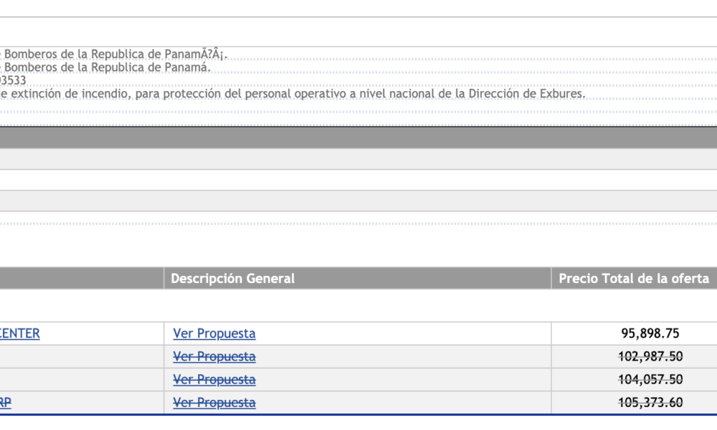Open struck-through Ver Propuesta beside 104,057.50
717x430 pixels.
[x=214, y=380]
